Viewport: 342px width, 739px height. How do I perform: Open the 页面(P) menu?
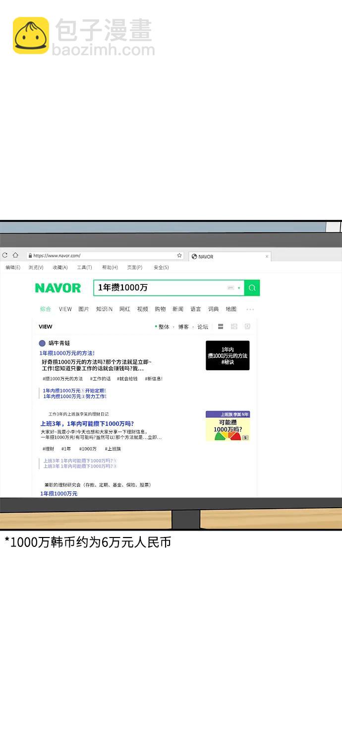[134, 268]
